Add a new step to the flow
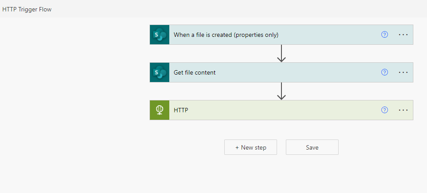The height and width of the screenshot is (193, 427). click(x=251, y=147)
